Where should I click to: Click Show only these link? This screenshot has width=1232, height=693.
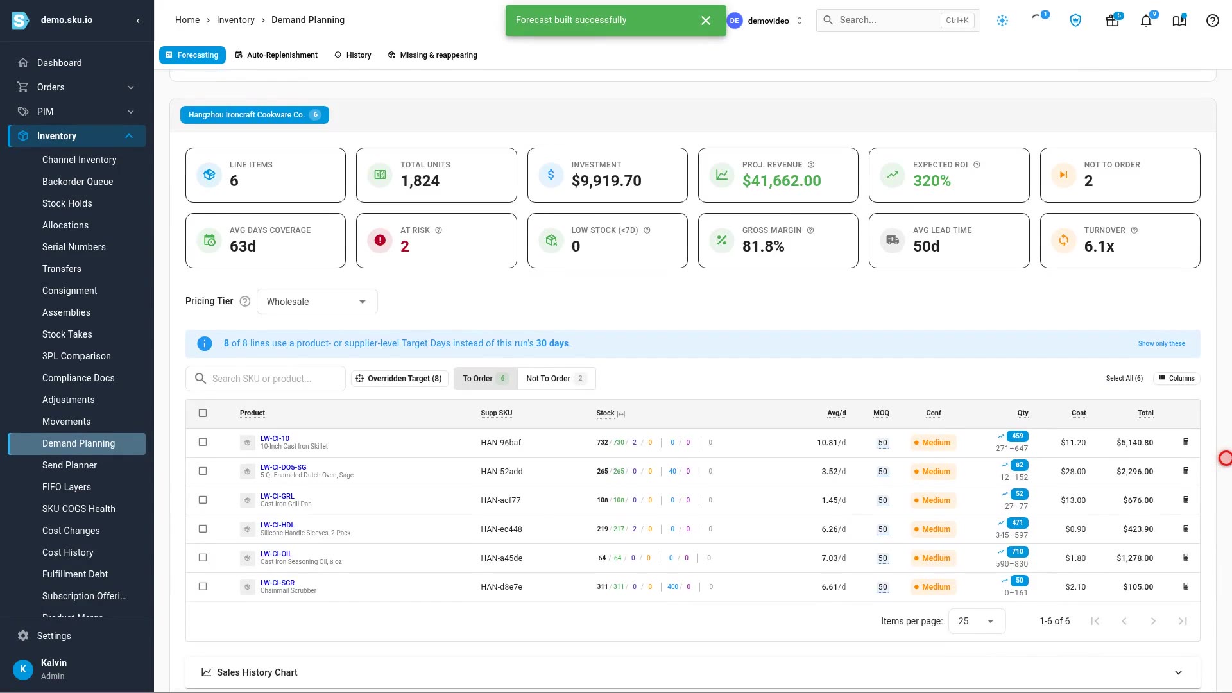click(x=1161, y=344)
